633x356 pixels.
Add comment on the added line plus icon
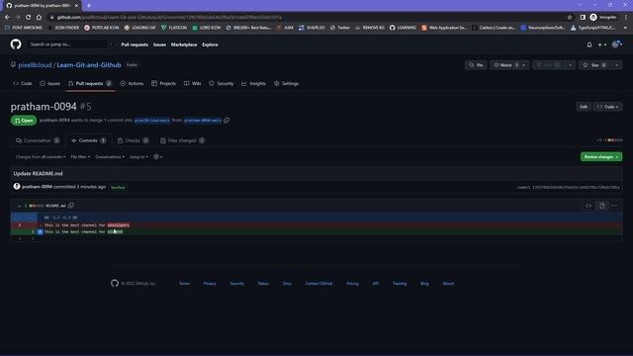40,231
